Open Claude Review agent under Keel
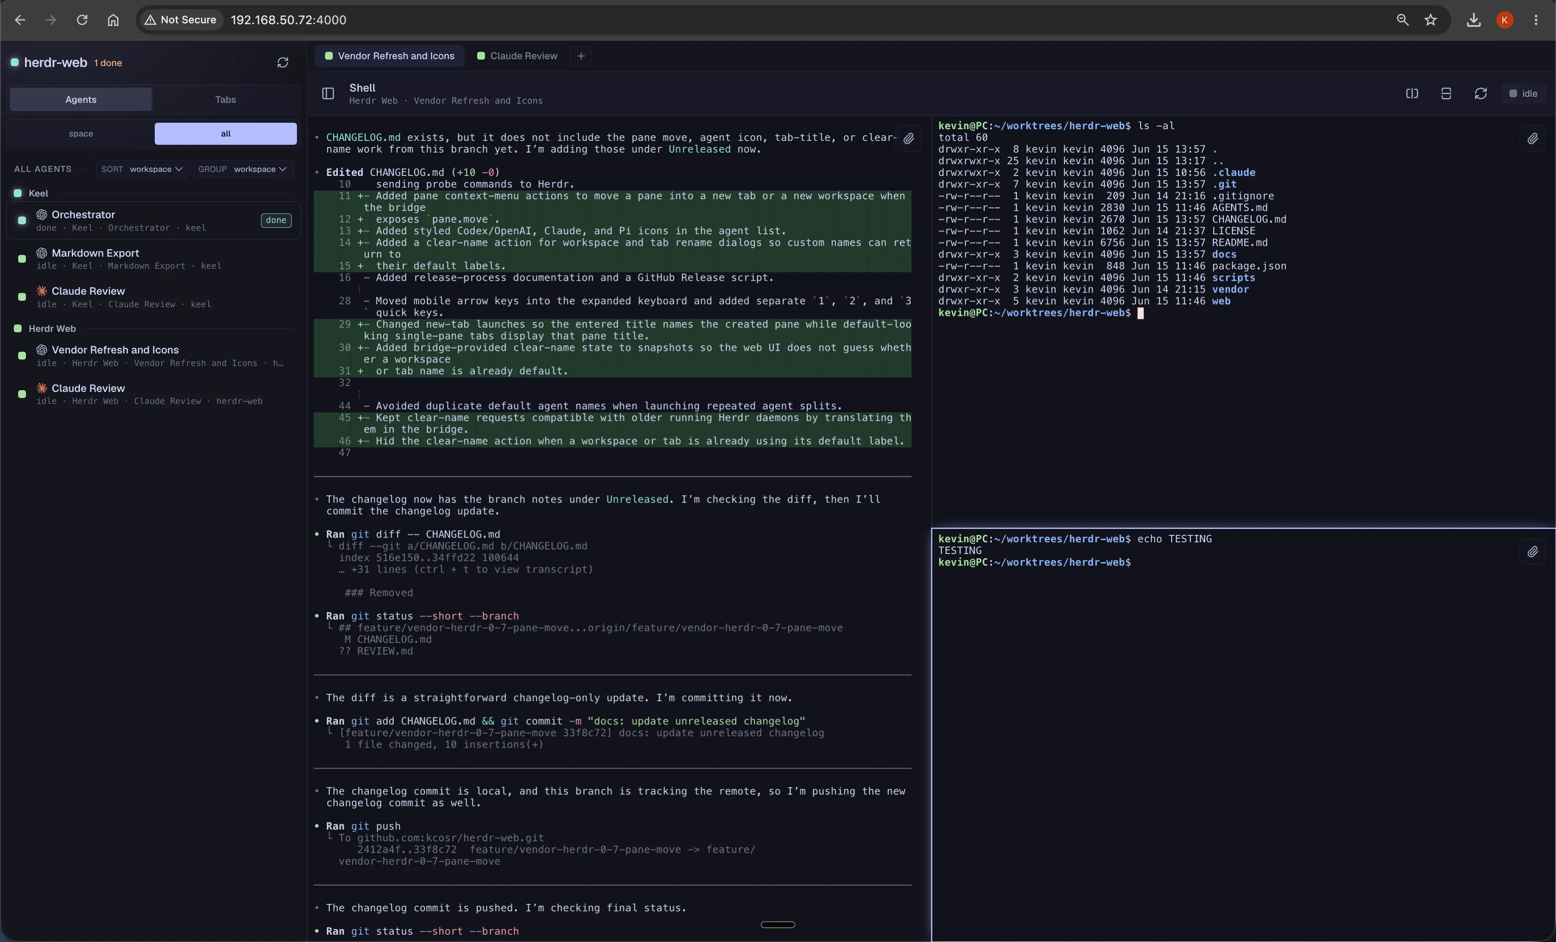 coord(153,297)
